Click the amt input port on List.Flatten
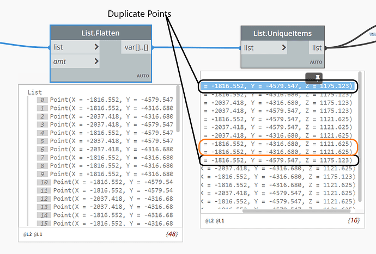 tap(75, 61)
